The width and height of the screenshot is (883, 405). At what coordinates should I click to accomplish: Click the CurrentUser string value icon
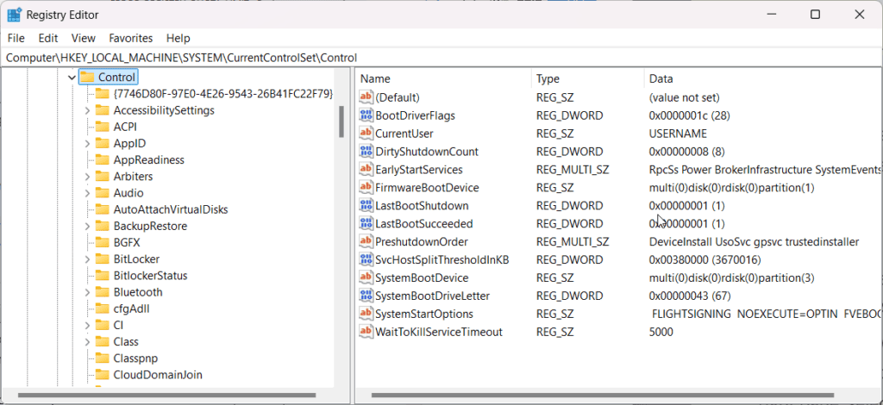tap(366, 134)
